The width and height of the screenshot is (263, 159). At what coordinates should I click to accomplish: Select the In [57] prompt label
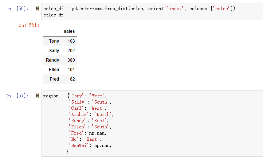click(x=17, y=96)
